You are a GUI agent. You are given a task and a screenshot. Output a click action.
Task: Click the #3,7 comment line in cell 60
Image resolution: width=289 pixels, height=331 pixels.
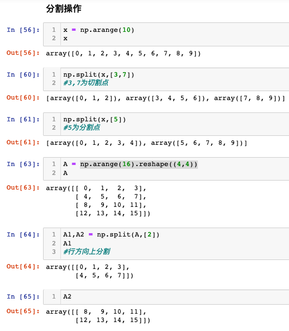86,83
